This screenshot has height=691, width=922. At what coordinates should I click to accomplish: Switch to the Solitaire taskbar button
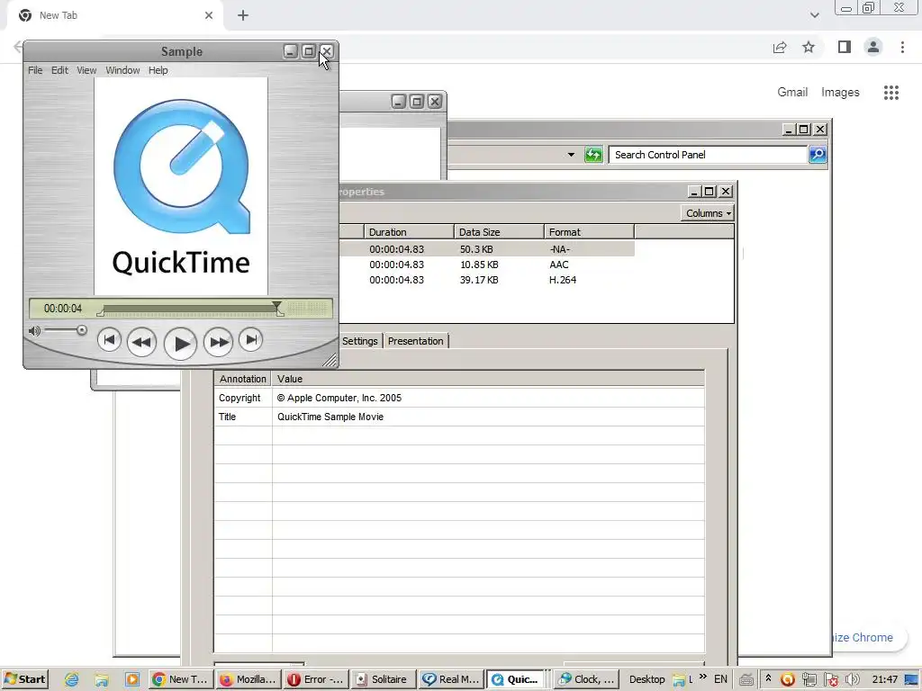click(384, 679)
